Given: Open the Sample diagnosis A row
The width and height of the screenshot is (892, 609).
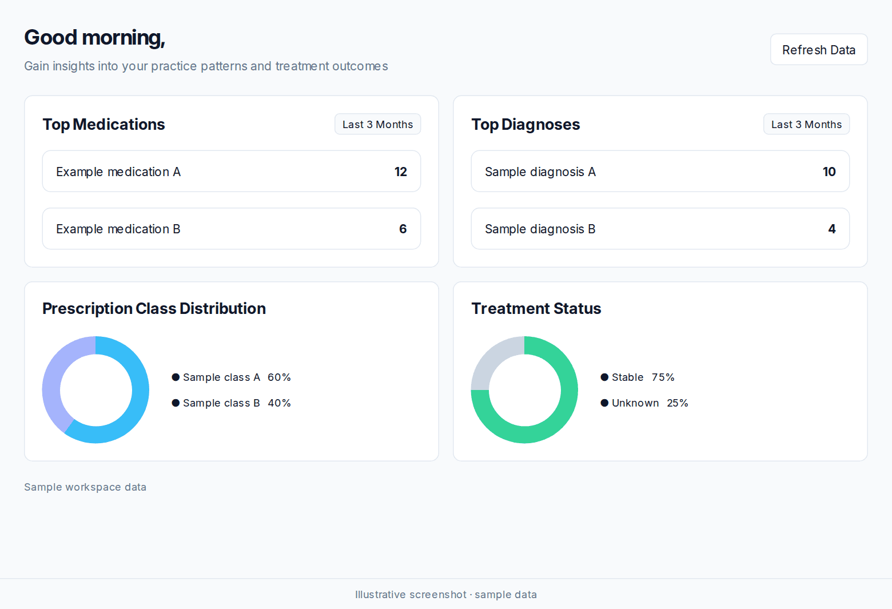Looking at the screenshot, I should (660, 172).
